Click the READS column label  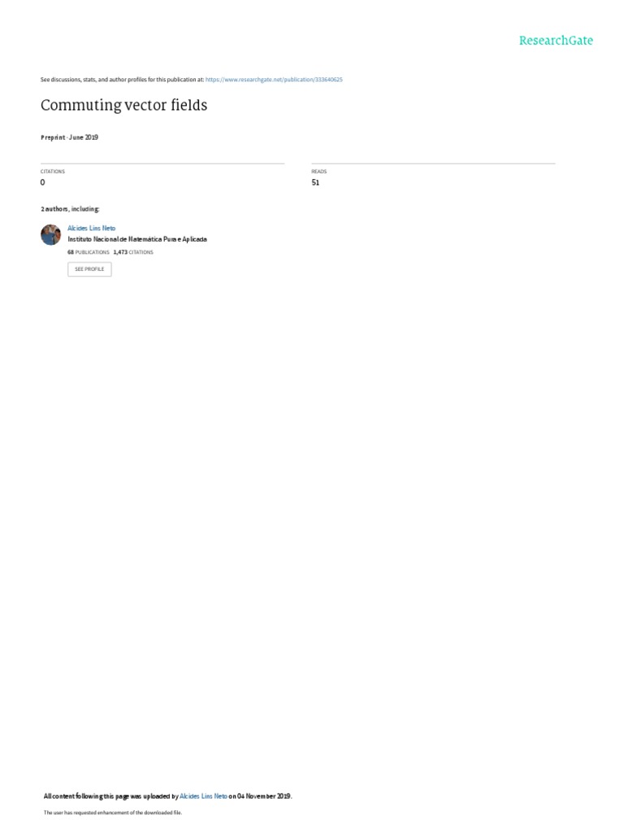pos(318,172)
